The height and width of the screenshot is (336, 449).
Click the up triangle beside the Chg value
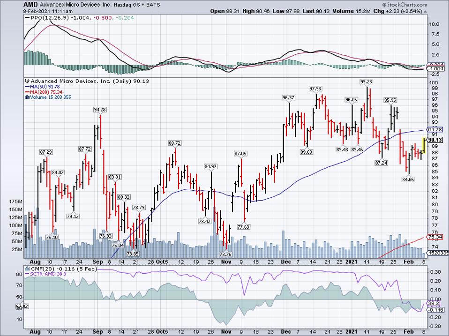(x=425, y=11)
